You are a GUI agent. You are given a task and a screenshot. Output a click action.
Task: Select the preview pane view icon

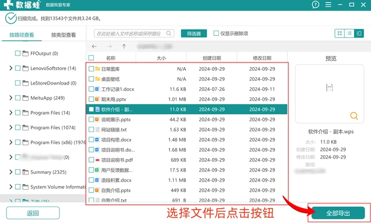359,33
